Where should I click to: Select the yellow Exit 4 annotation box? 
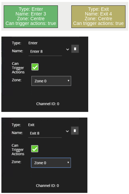click(98, 17)
